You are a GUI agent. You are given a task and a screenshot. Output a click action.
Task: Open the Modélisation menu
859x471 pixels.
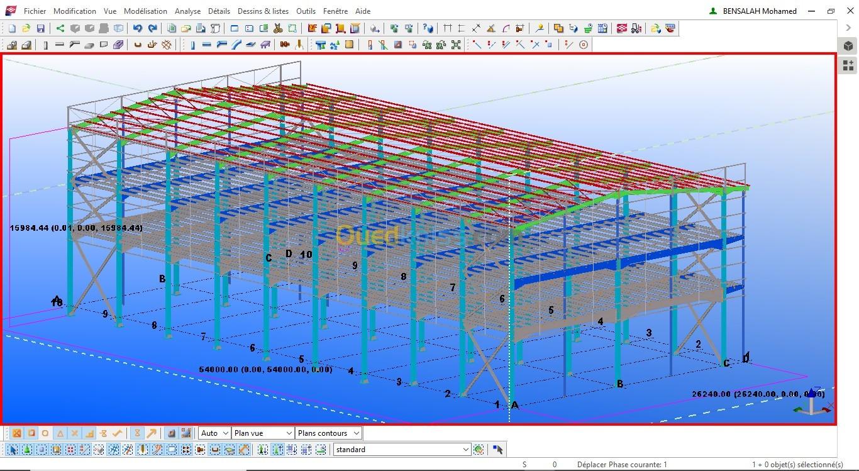click(x=145, y=11)
